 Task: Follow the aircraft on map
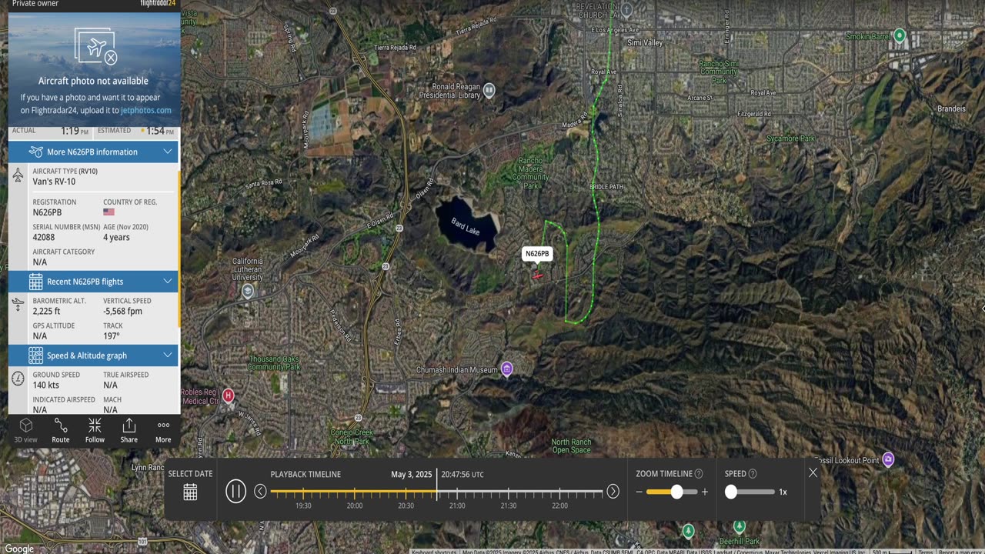pyautogui.click(x=95, y=431)
